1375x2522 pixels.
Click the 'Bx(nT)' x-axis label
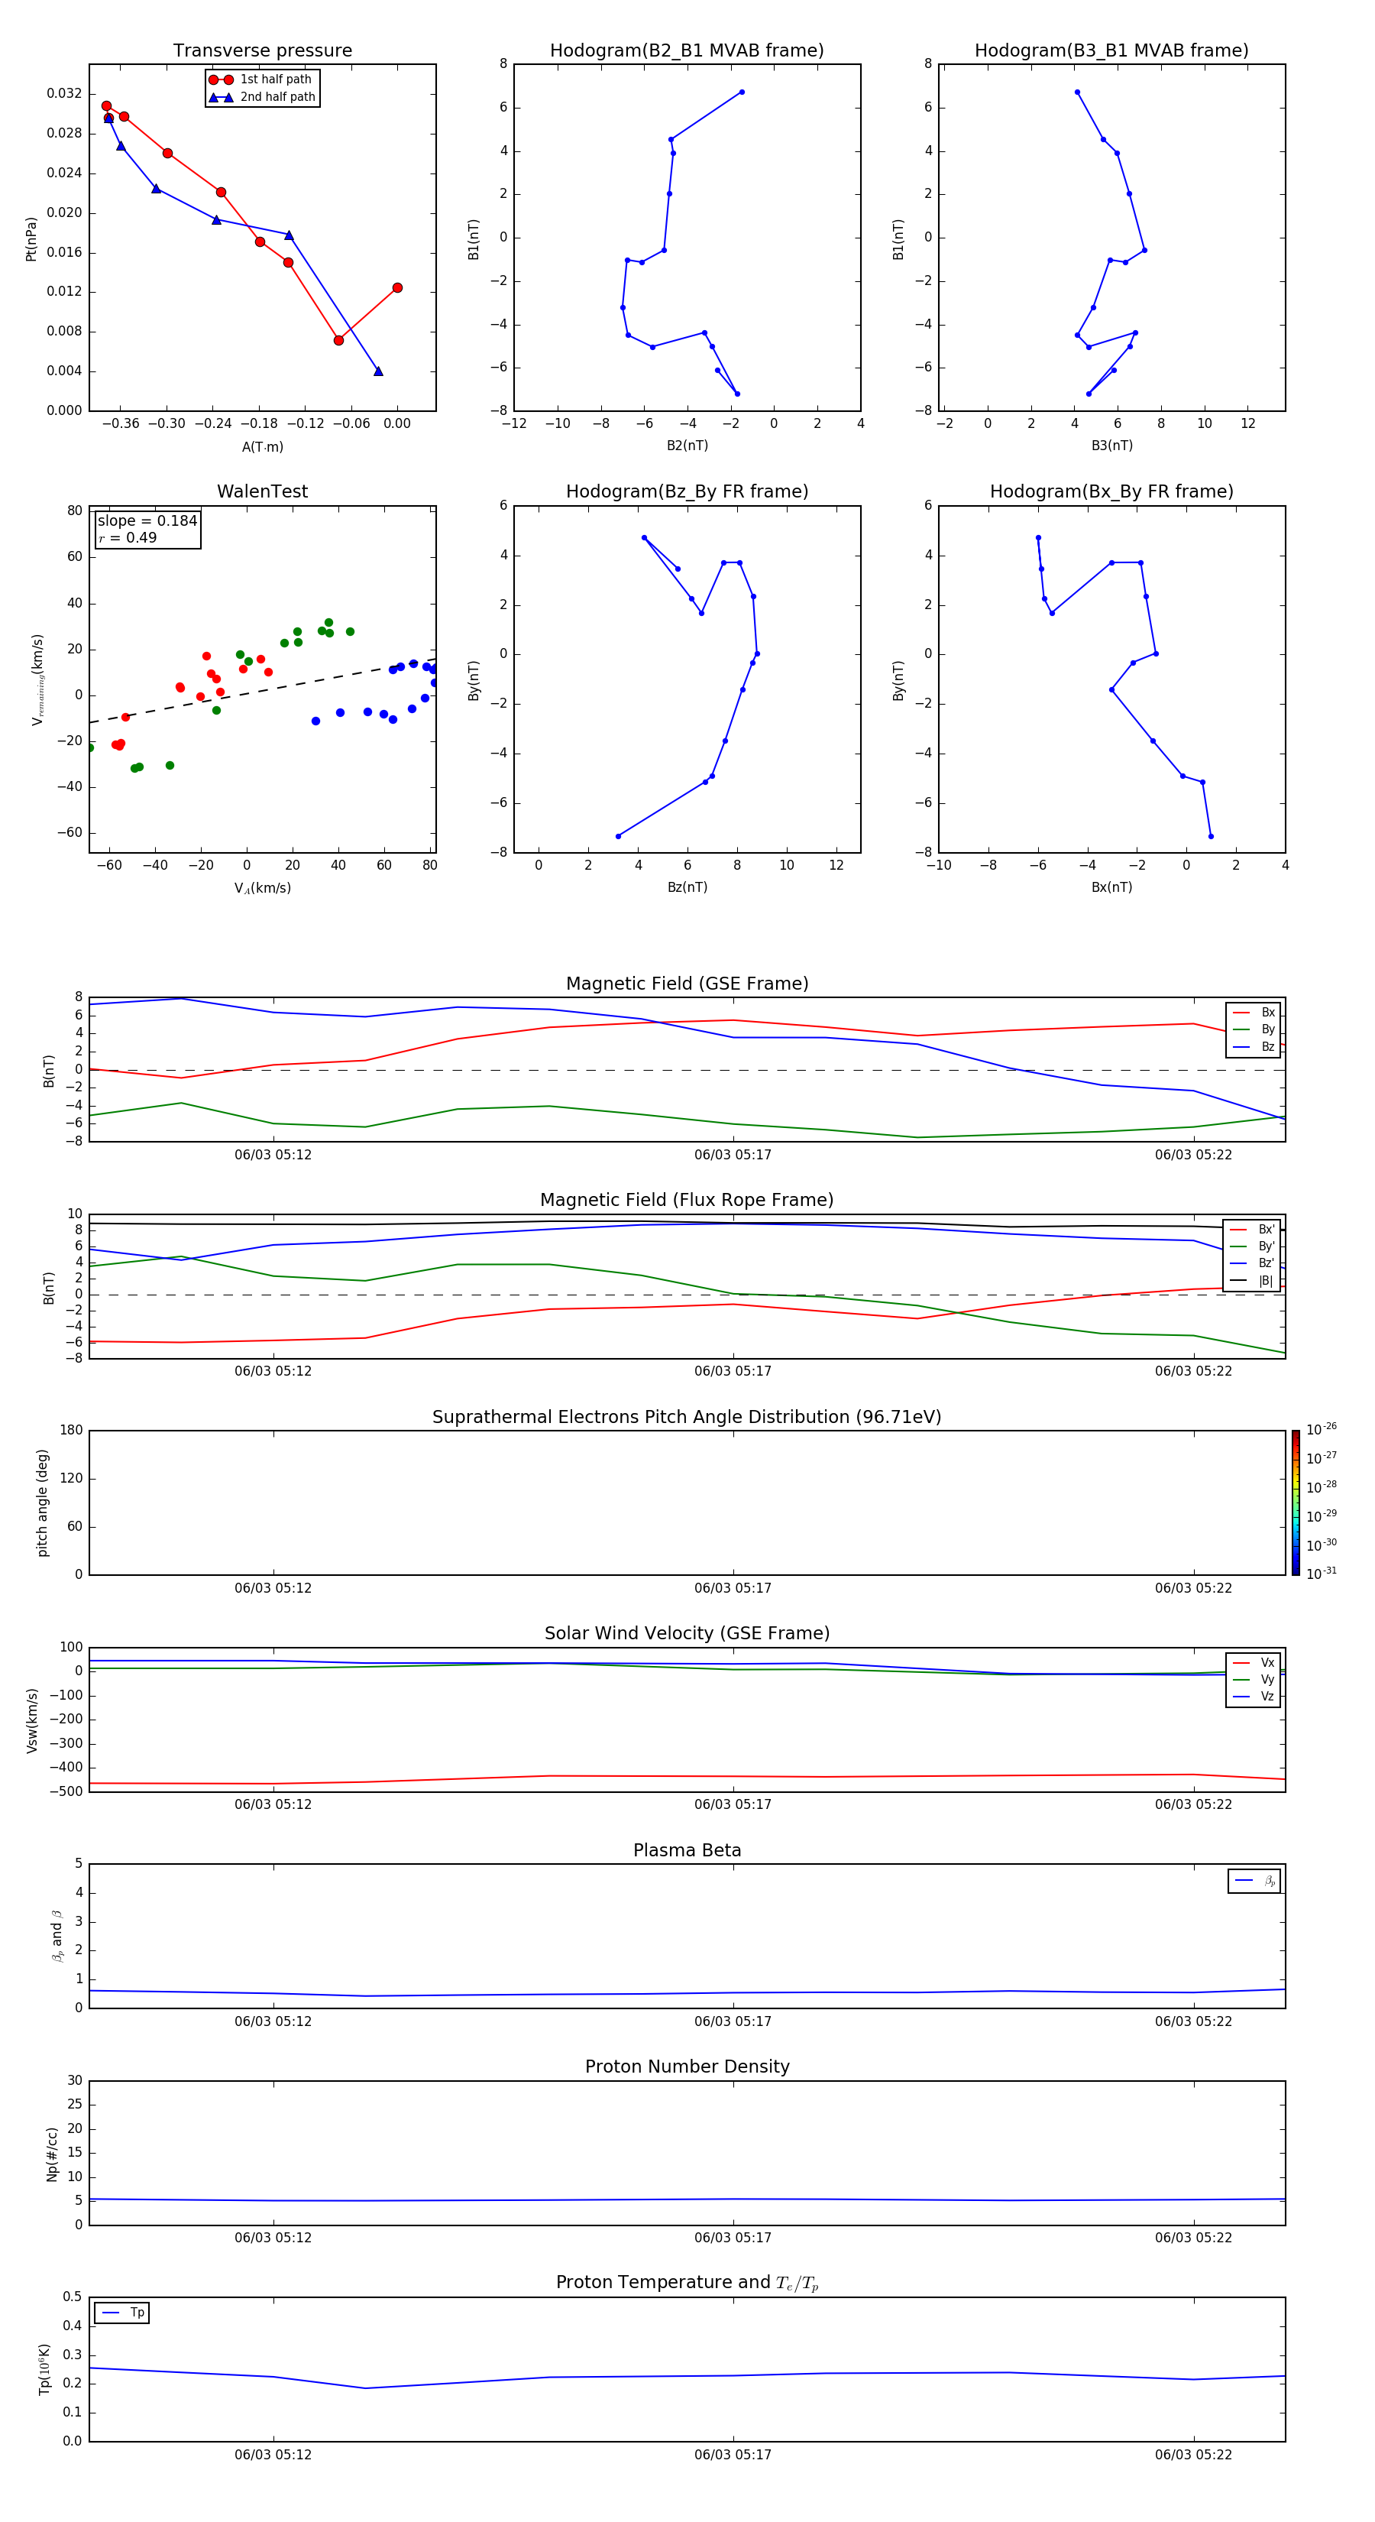[x=1111, y=887]
